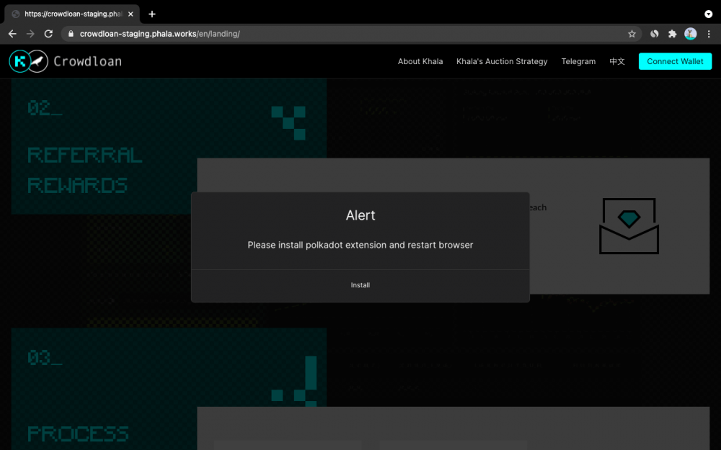The width and height of the screenshot is (721, 450).
Task: Open Chrome three-dot menu
Action: click(x=709, y=34)
